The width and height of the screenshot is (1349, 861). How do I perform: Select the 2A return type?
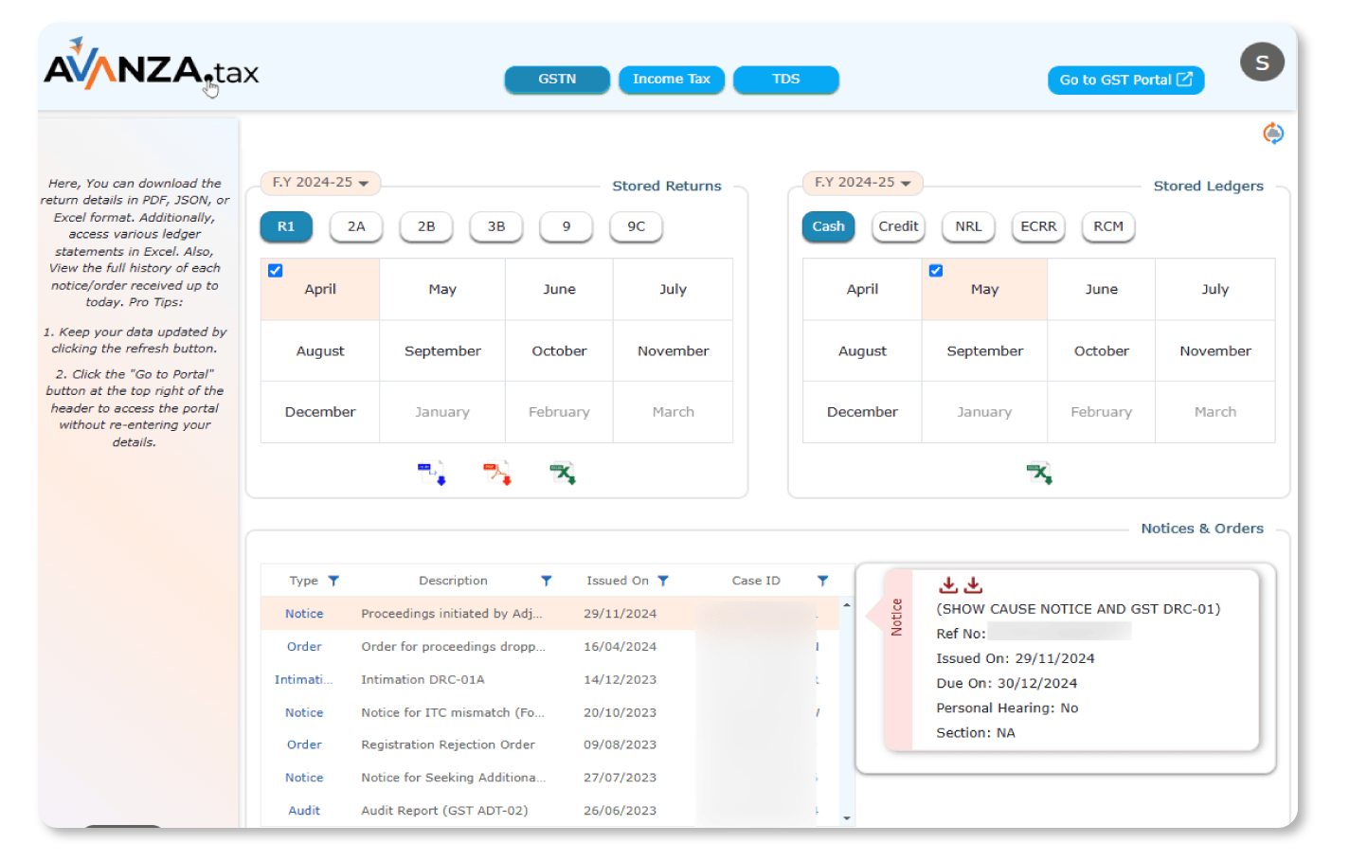(x=356, y=226)
